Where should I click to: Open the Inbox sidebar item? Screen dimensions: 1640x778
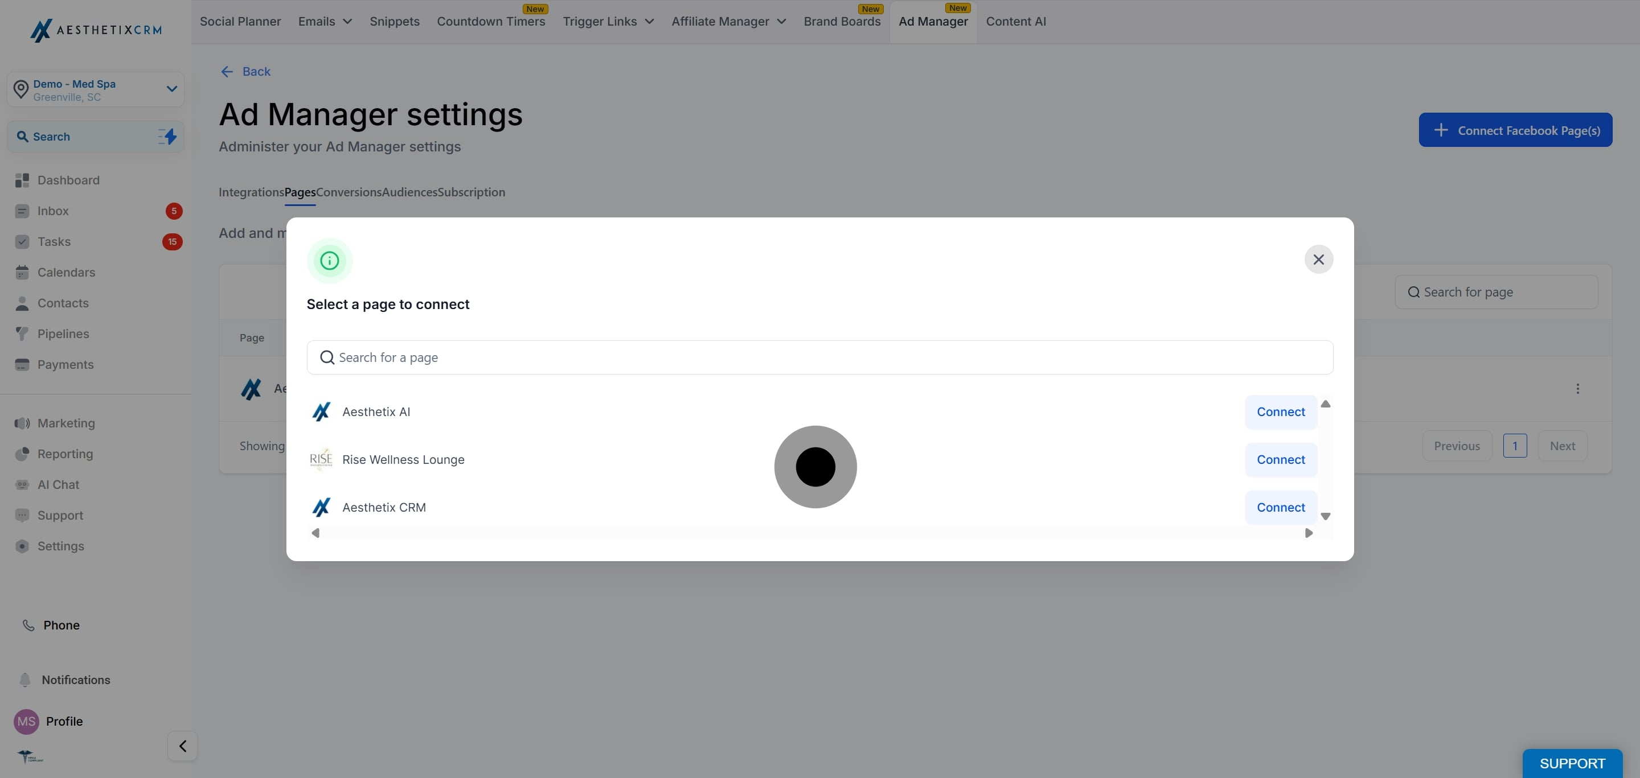pos(53,211)
